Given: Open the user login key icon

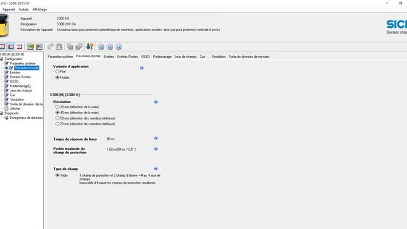Looking at the screenshot, I should click(x=90, y=46).
